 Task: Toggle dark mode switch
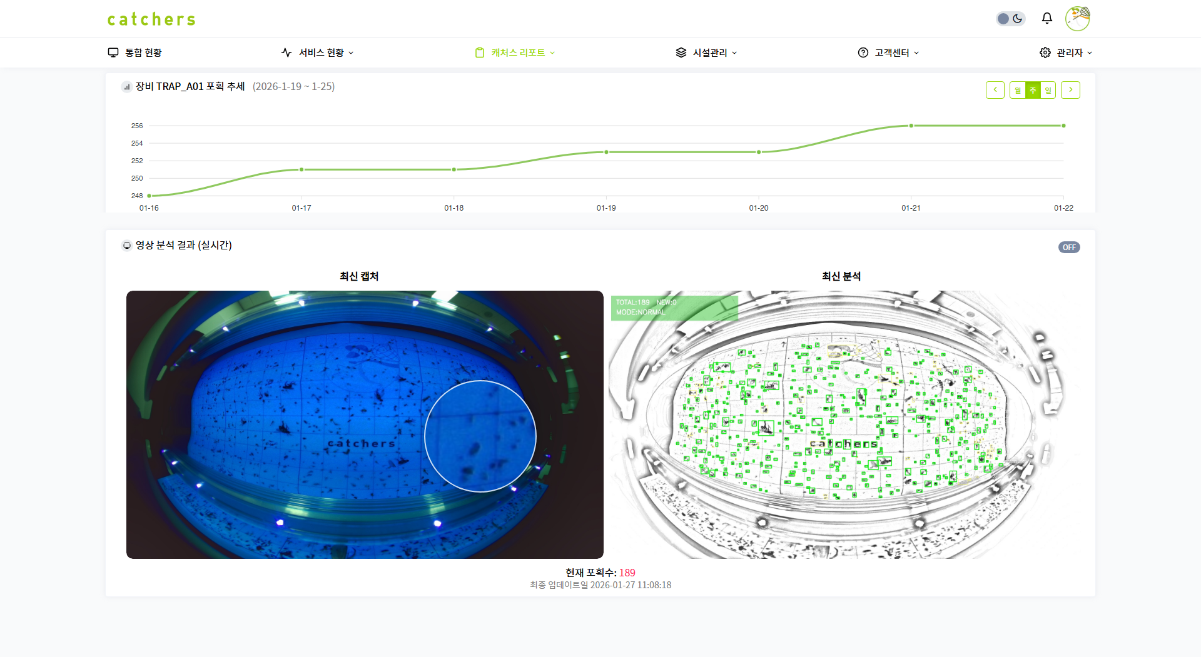[1010, 19]
